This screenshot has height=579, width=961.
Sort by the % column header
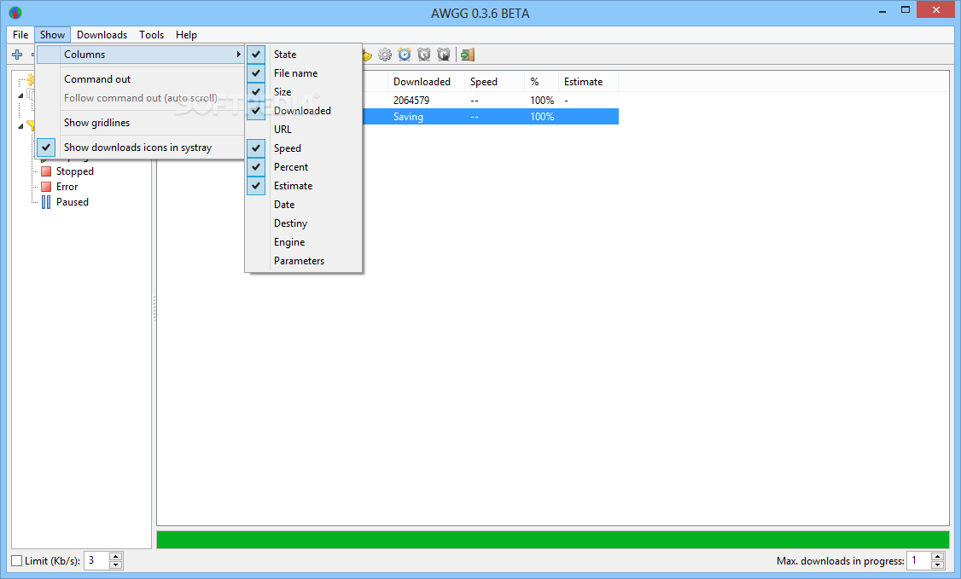point(541,81)
